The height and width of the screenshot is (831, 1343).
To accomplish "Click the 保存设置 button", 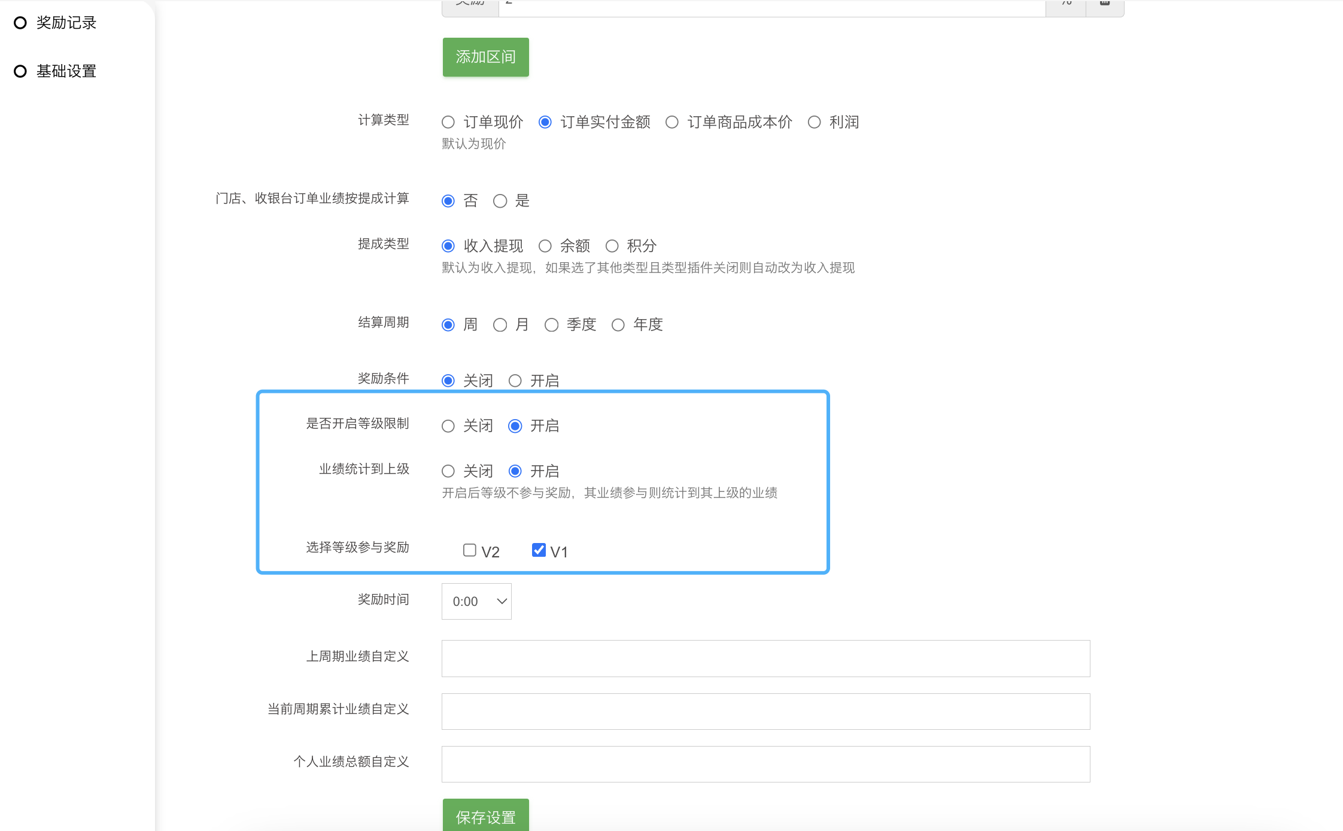I will click(x=485, y=816).
